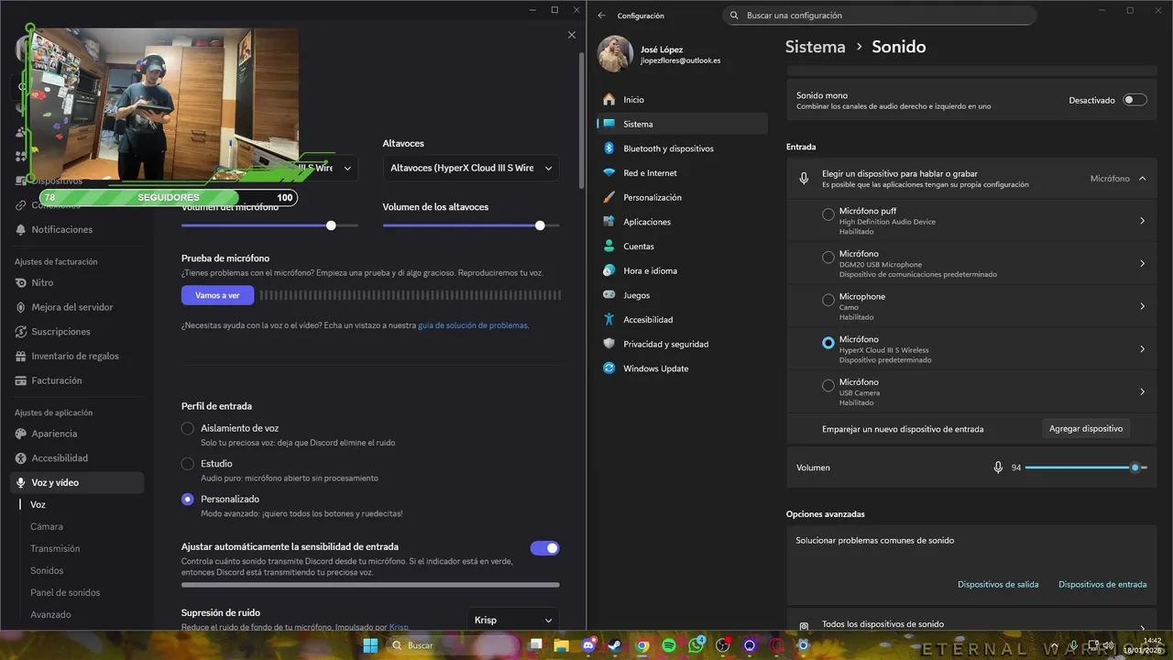Open WhatsApp from the taskbar

[x=696, y=645]
